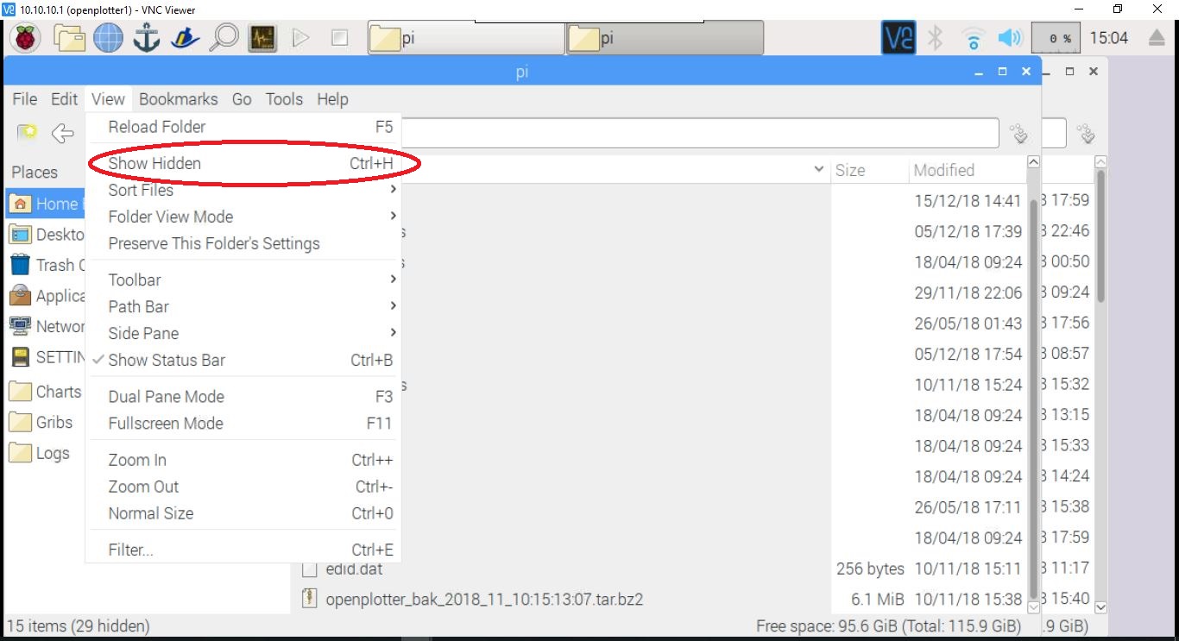Click Filter... in the View menu
1179x641 pixels.
click(129, 549)
